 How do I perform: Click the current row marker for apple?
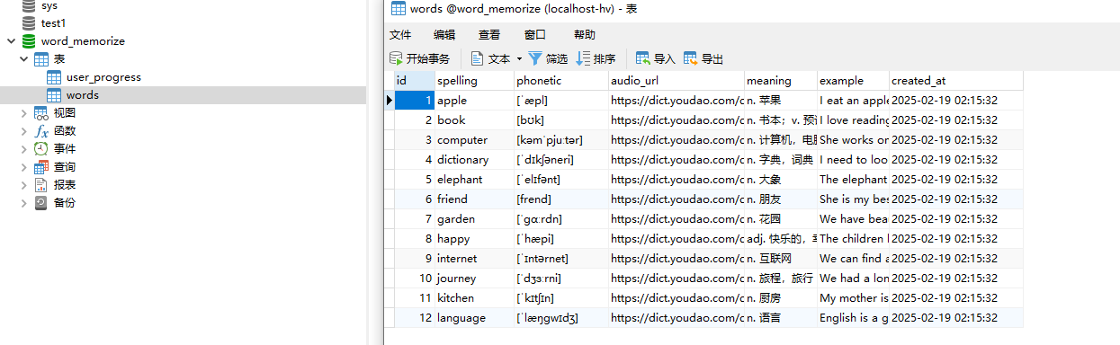tap(390, 101)
